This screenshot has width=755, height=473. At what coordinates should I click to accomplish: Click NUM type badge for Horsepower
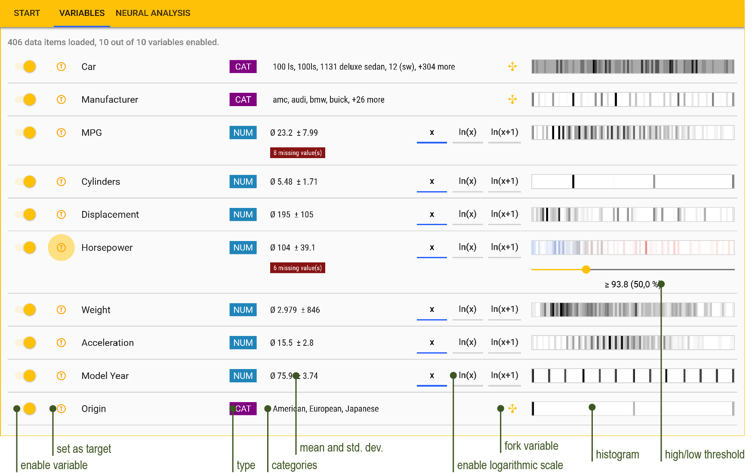[243, 247]
